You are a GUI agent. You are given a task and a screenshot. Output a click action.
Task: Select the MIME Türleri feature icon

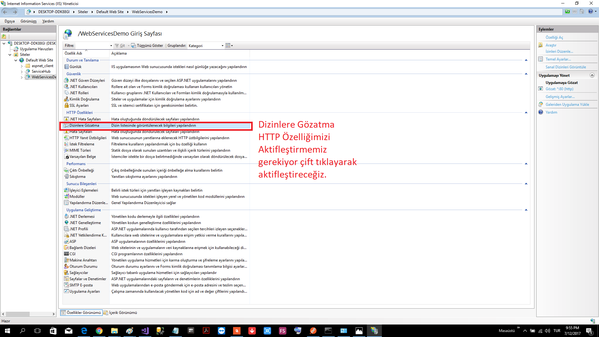[x=66, y=150]
